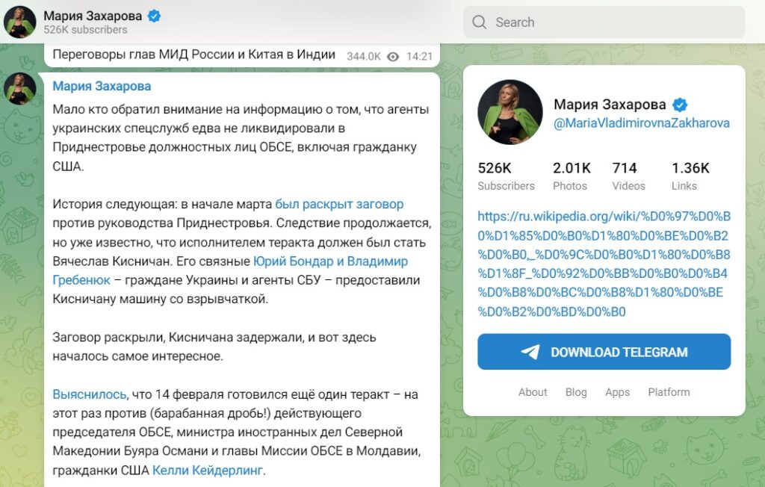Type in the Search field
765x487 pixels.
click(x=613, y=22)
